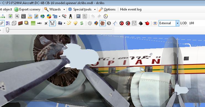
Task: Click the black up-arrow nodes icon
Action: pos(70,16)
